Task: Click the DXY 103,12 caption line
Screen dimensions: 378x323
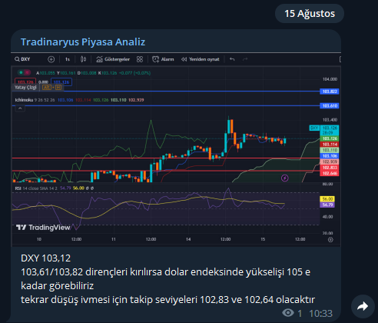Action: [x=45, y=258]
